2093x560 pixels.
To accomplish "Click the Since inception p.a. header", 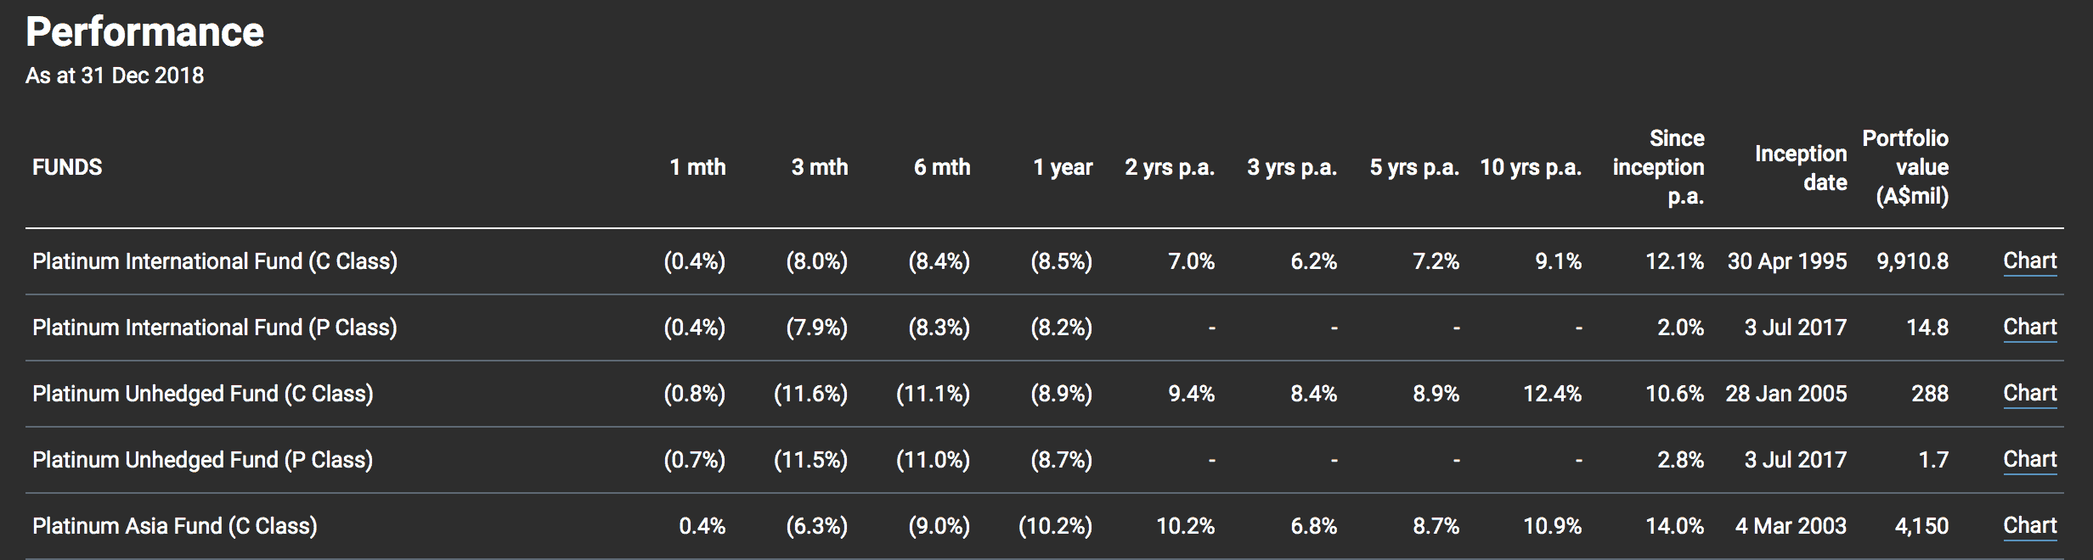I will [1659, 167].
